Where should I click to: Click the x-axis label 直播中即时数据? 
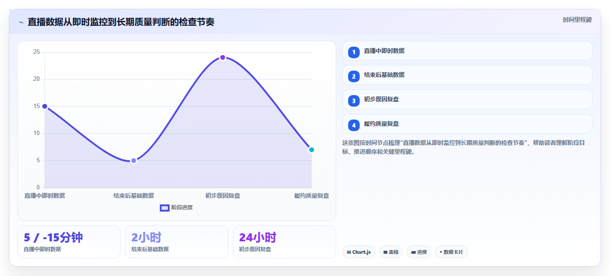pos(44,196)
